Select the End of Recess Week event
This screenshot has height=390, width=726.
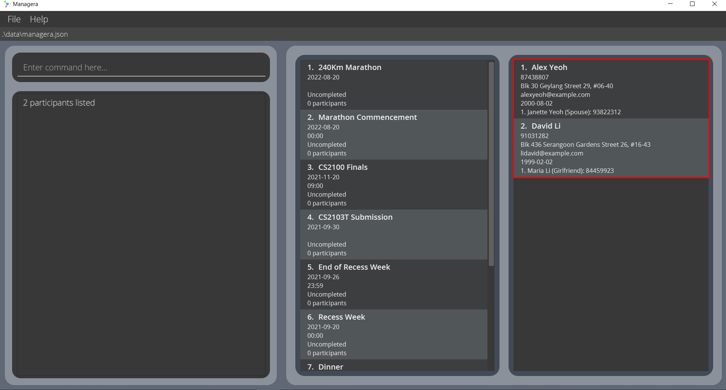coord(394,284)
